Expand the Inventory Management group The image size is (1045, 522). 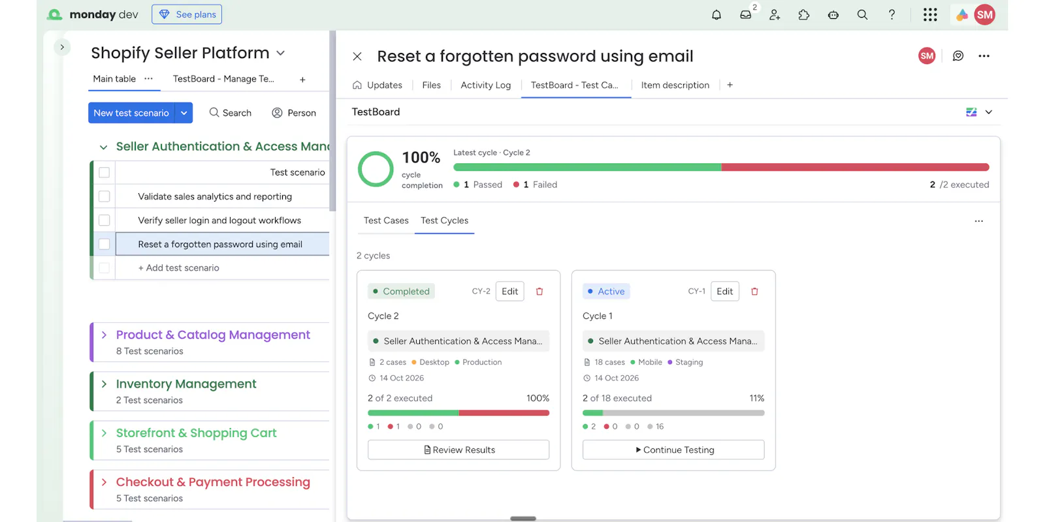(104, 384)
